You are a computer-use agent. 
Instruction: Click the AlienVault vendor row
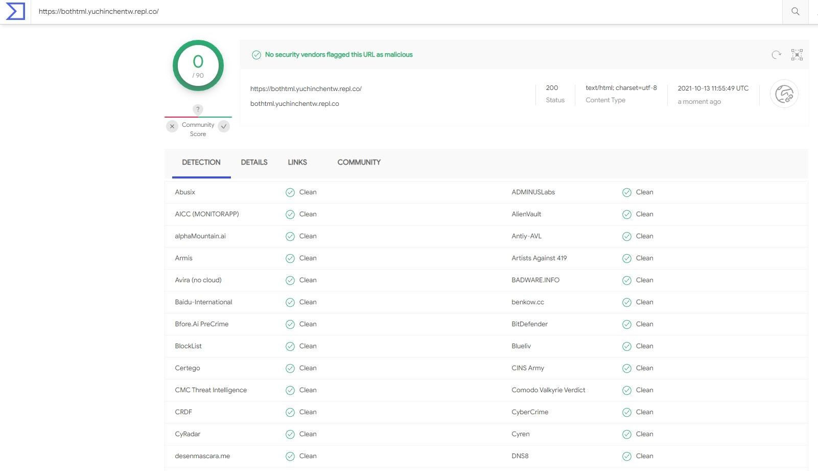(526, 214)
